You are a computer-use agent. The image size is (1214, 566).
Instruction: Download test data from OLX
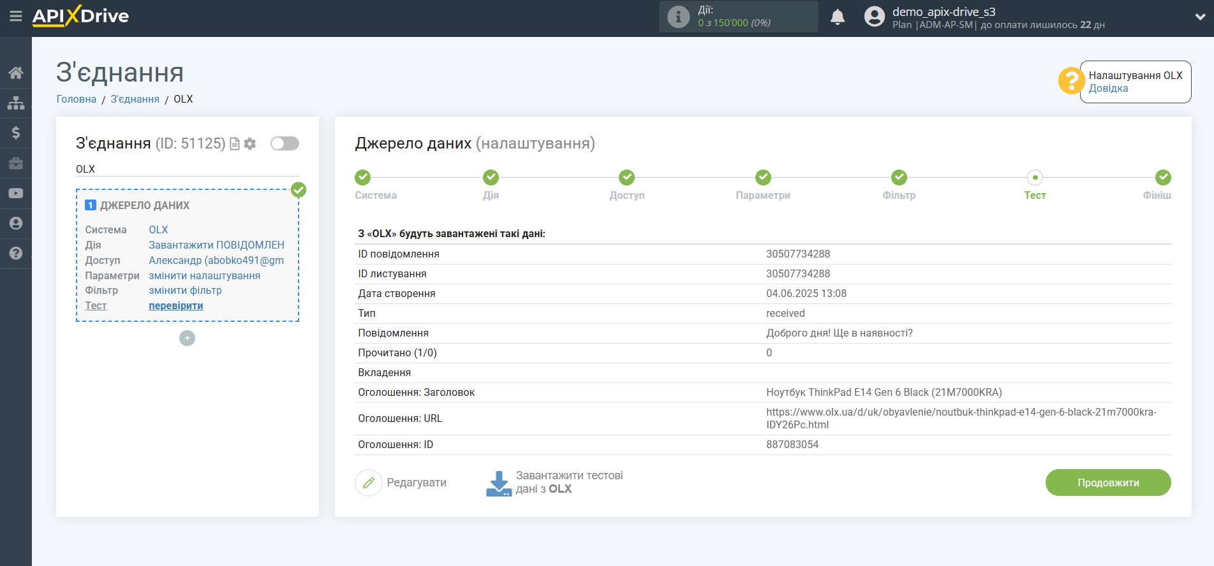(555, 483)
